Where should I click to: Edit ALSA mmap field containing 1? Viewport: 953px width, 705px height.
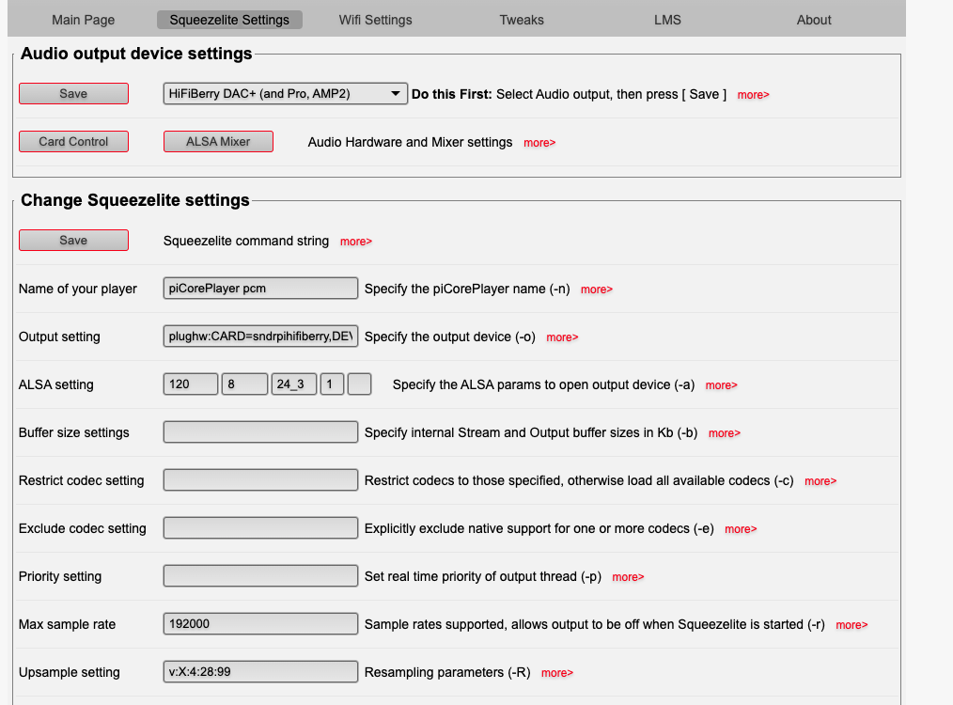pyautogui.click(x=333, y=384)
